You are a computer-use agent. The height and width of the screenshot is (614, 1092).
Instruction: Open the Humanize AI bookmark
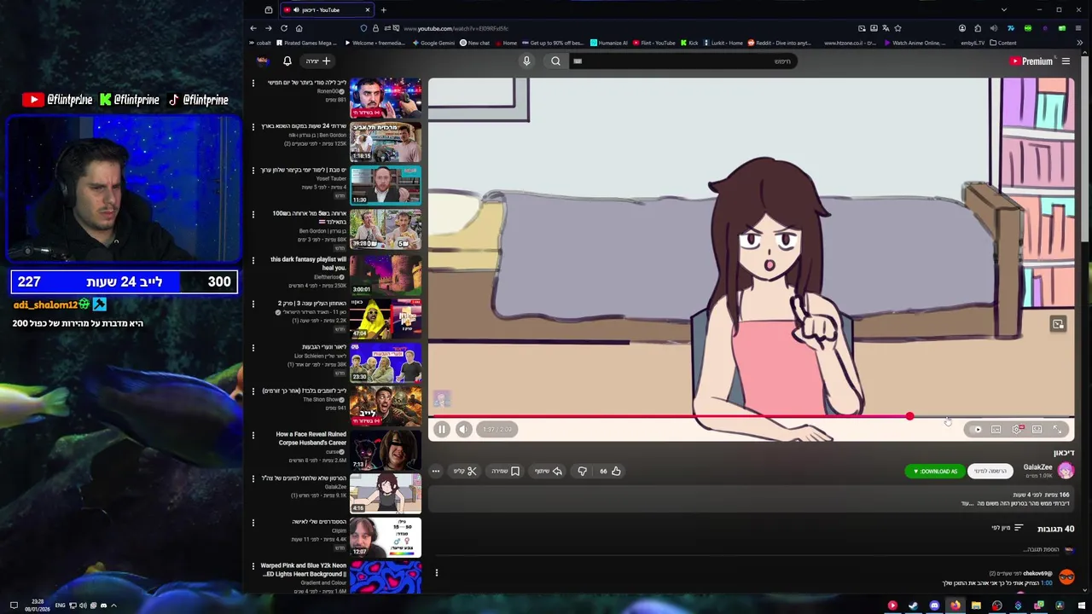tap(609, 43)
